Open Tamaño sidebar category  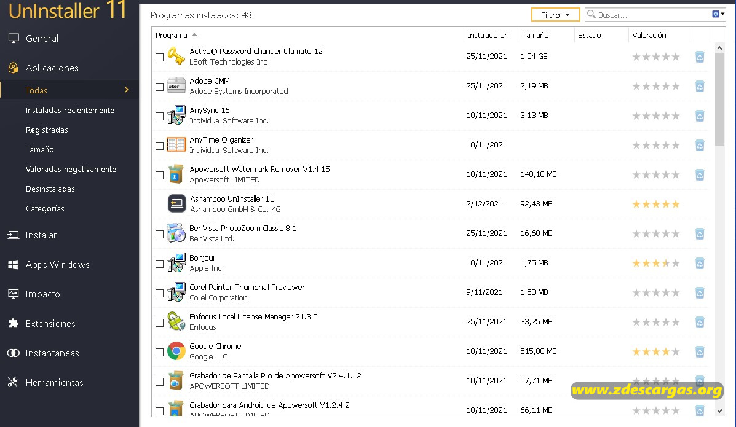[x=40, y=150]
